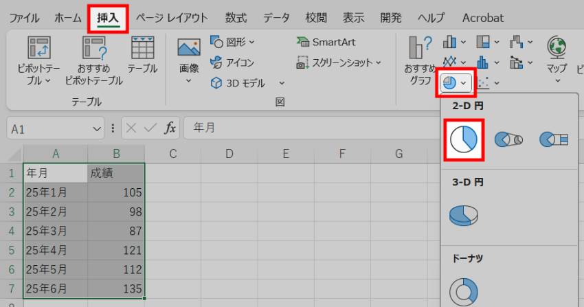Image resolution: width=584 pixels, height=307 pixels.
Task: Click cell with value 98
Action: pos(116,212)
